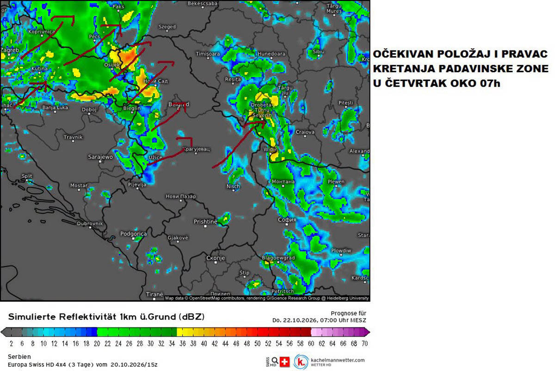Viewport: 555px width, 371px height.
Task: Pick the yellow legend segment after 34 dBZ
Action: (180, 332)
